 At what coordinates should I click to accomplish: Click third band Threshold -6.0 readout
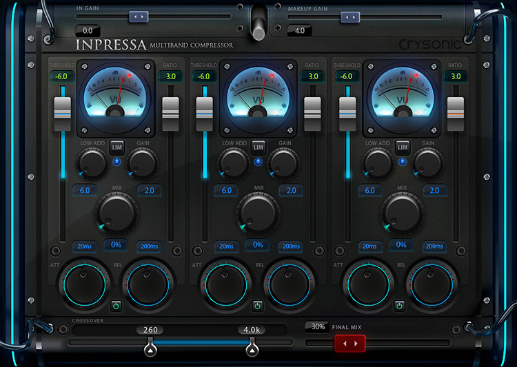pos(347,76)
